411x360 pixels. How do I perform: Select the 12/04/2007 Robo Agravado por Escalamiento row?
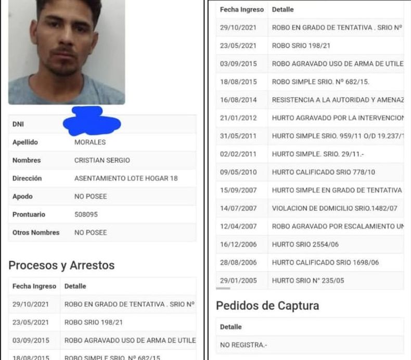pyautogui.click(x=310, y=226)
